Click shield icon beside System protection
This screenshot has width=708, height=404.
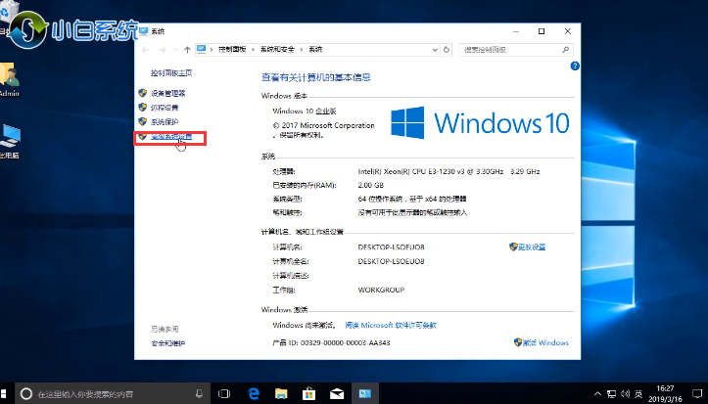[143, 121]
